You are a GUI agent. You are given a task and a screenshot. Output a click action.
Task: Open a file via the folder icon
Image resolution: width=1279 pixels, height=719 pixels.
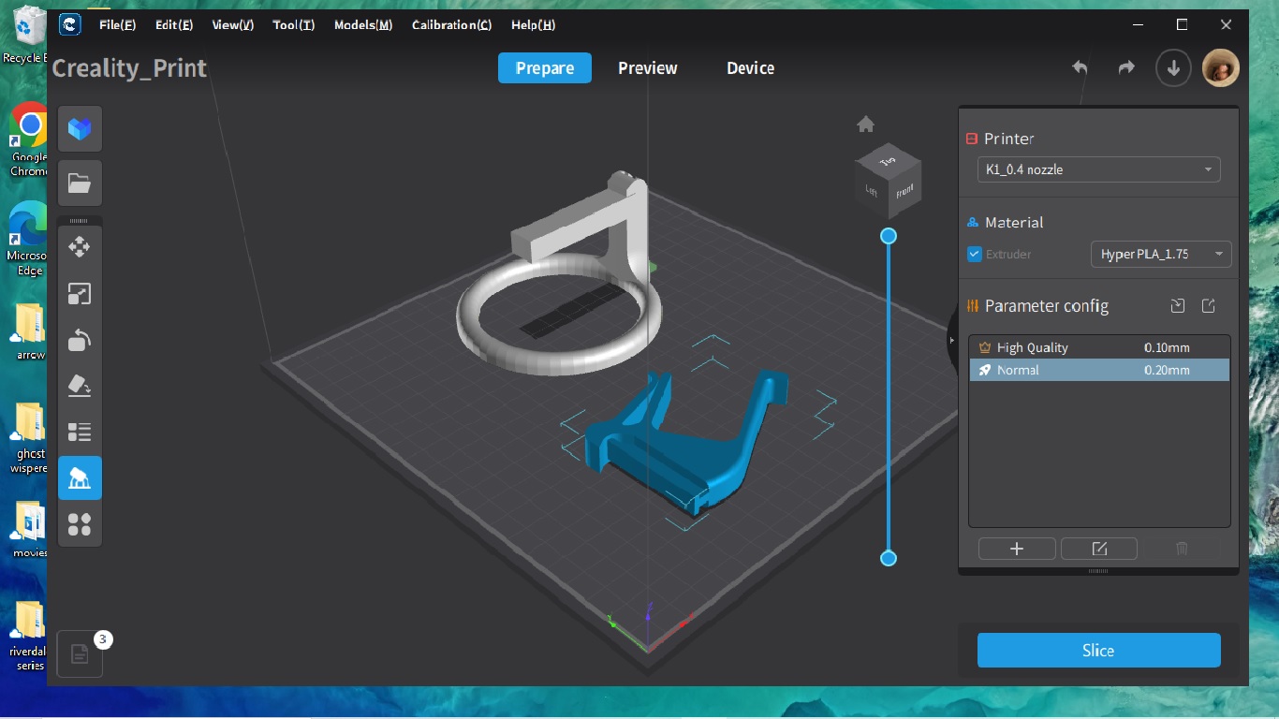80,183
